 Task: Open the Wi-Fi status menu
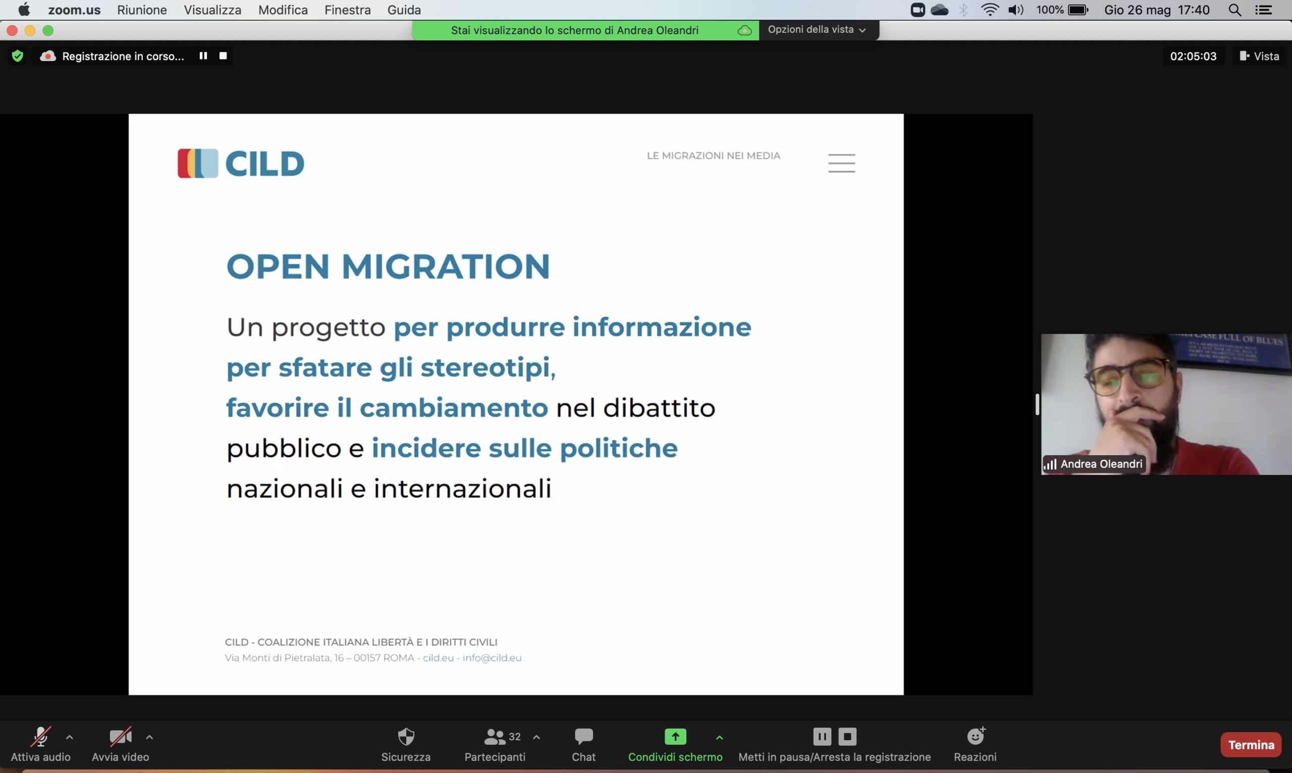989,10
